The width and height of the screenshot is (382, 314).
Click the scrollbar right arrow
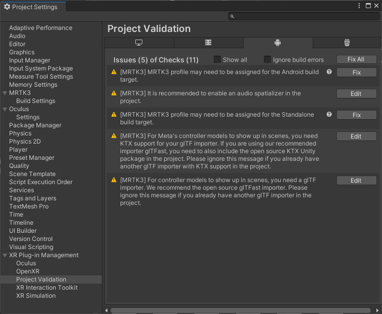pos(377,310)
